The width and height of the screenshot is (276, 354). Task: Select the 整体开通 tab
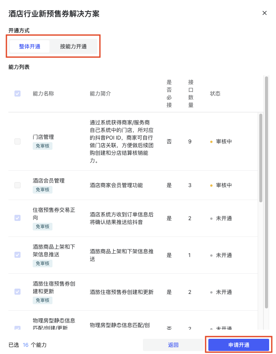[x=29, y=46]
